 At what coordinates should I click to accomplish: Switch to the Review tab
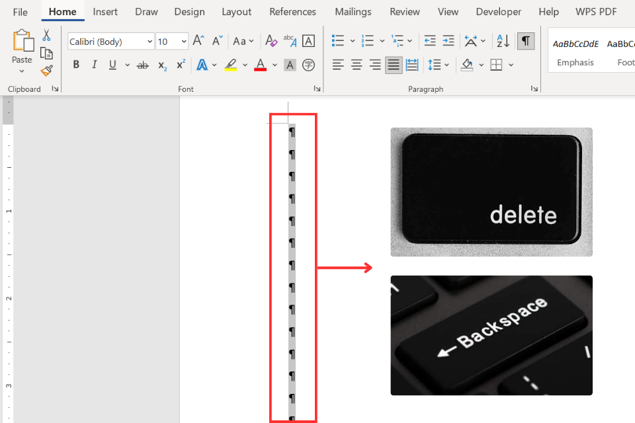(405, 12)
